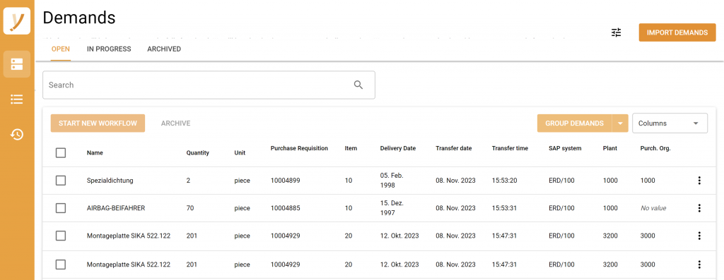Click the Item column header
This screenshot has height=280, width=724.
coord(351,148)
